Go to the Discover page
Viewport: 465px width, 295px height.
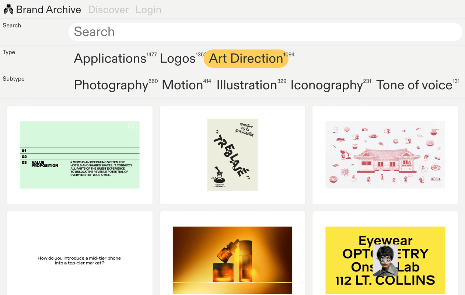tap(108, 10)
